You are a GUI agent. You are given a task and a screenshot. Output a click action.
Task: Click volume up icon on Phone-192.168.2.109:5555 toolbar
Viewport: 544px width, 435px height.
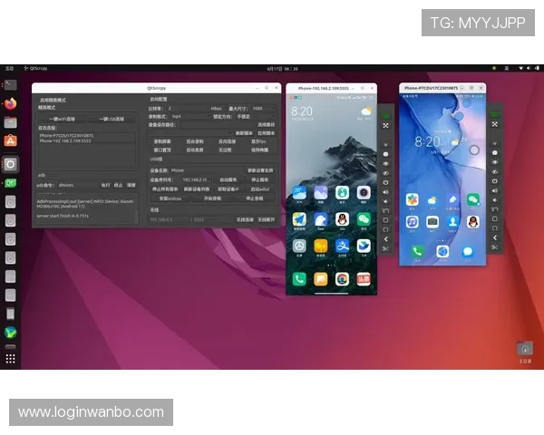[x=385, y=192]
